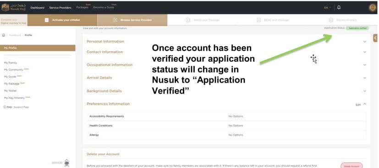Expand the Personal Information section chevron
This screenshot has height=168, width=379.
click(365, 42)
